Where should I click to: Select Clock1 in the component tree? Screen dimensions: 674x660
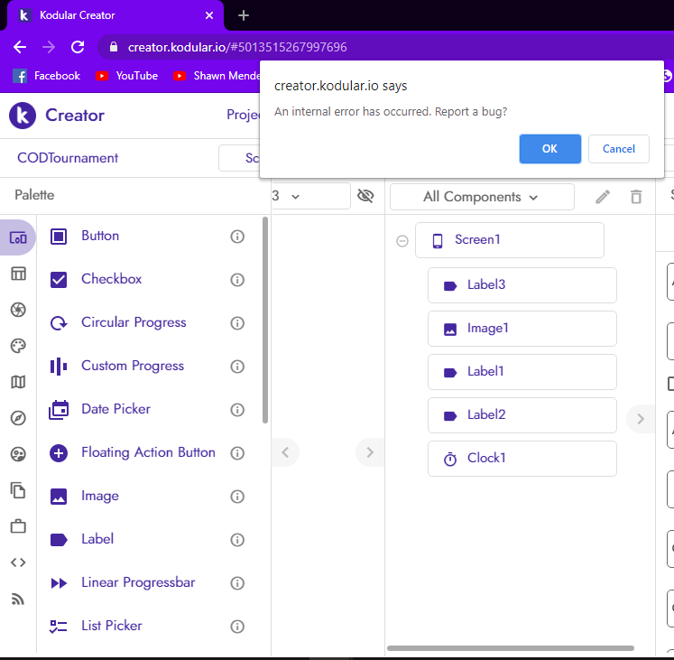tap(522, 459)
